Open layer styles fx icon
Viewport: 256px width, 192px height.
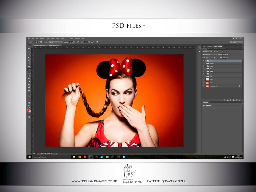tap(225, 100)
